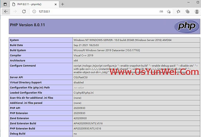Select the 'Build Date' row label
The image size is (201, 137).
pyautogui.click(x=16, y=45)
